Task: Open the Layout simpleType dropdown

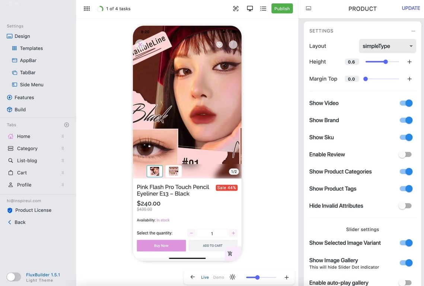Action: coord(388,46)
